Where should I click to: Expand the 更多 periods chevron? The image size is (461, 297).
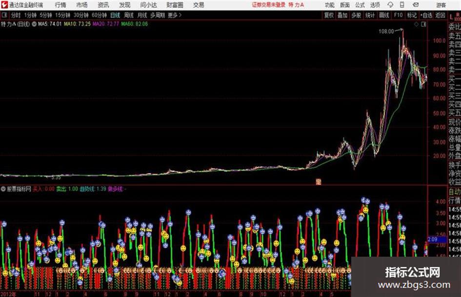(x=180, y=15)
